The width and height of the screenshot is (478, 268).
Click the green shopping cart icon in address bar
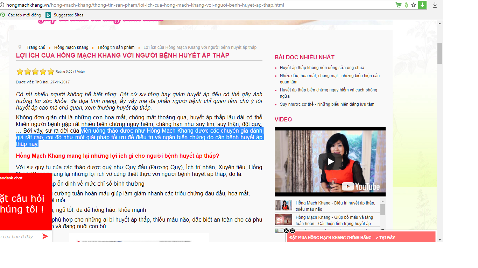[398, 5]
